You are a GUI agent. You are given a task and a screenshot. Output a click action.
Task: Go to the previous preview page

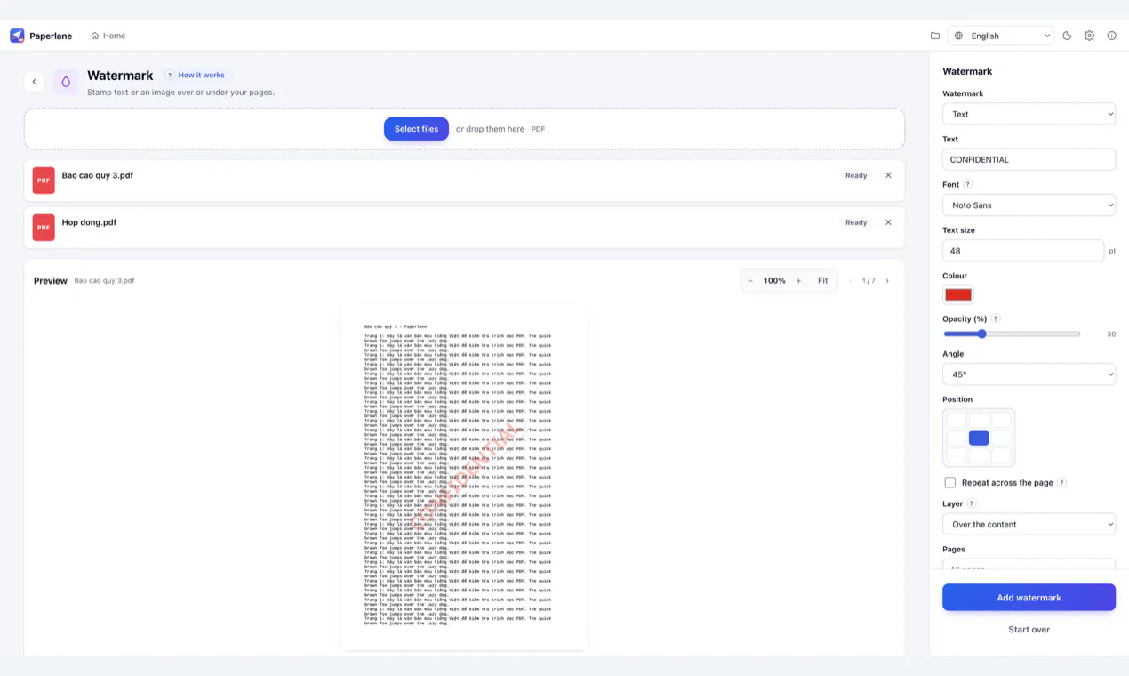851,281
